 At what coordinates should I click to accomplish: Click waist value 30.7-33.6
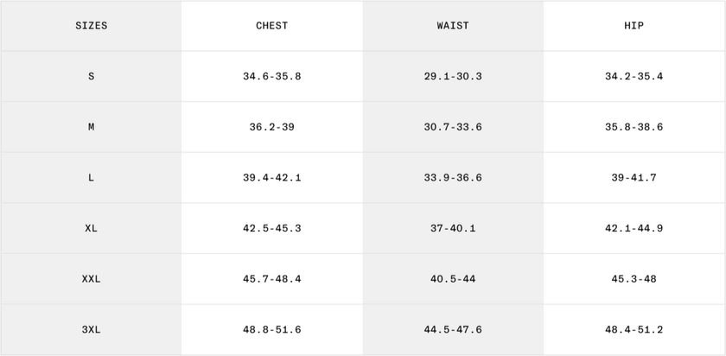453,127
